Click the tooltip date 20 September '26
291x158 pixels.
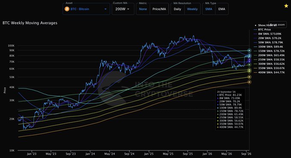(x=226, y=92)
